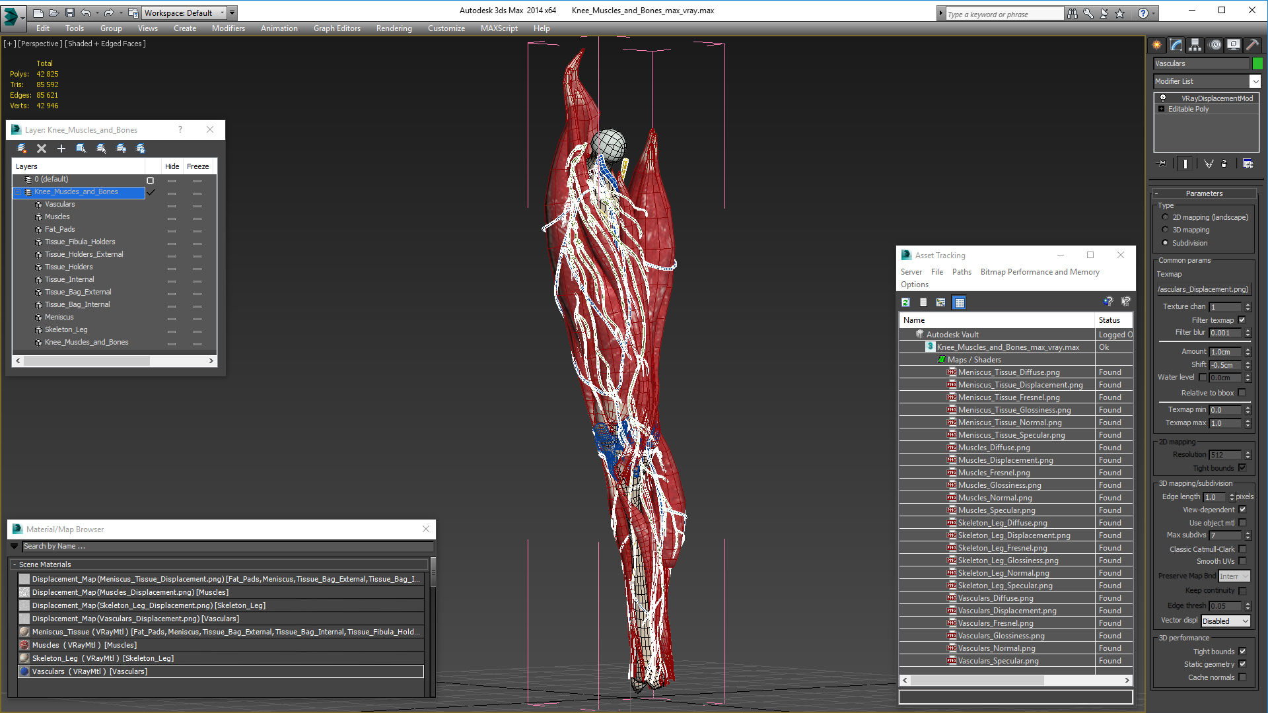Viewport: 1268px width, 713px height.
Task: Open the Hierarchy command panel tab
Action: point(1195,45)
